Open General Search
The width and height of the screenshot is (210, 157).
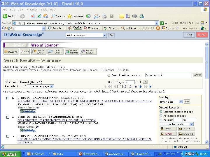(39, 52)
